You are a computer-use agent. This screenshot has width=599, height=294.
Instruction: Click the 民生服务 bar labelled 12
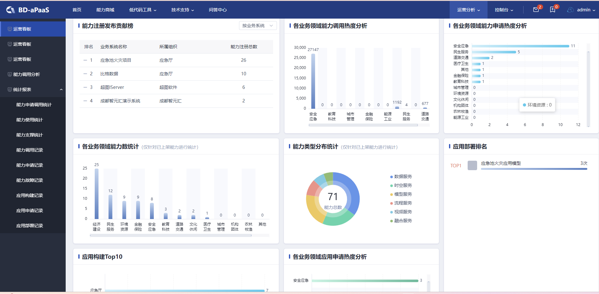(111, 207)
